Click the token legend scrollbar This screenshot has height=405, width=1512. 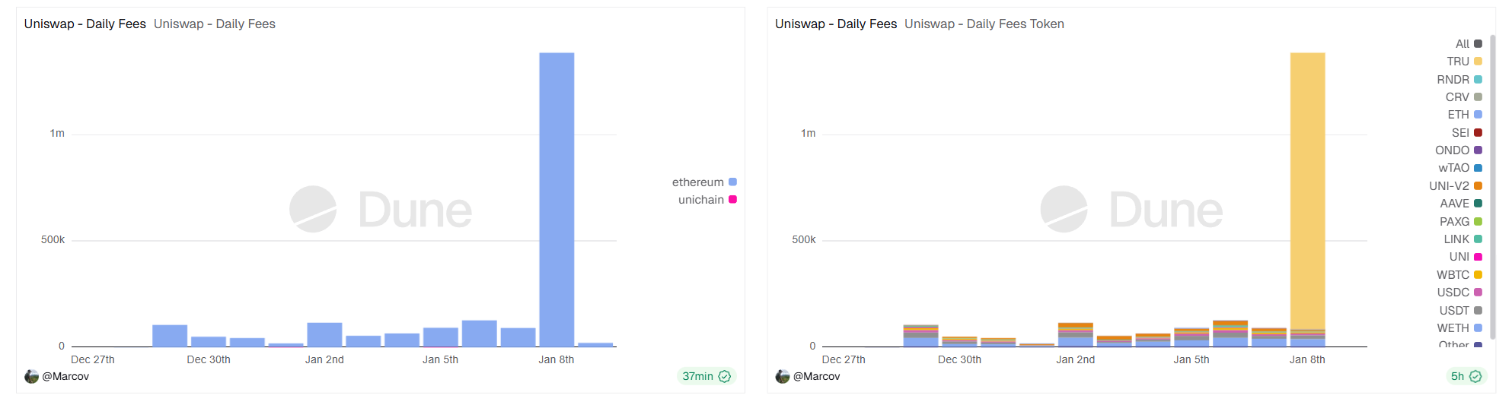click(1493, 190)
